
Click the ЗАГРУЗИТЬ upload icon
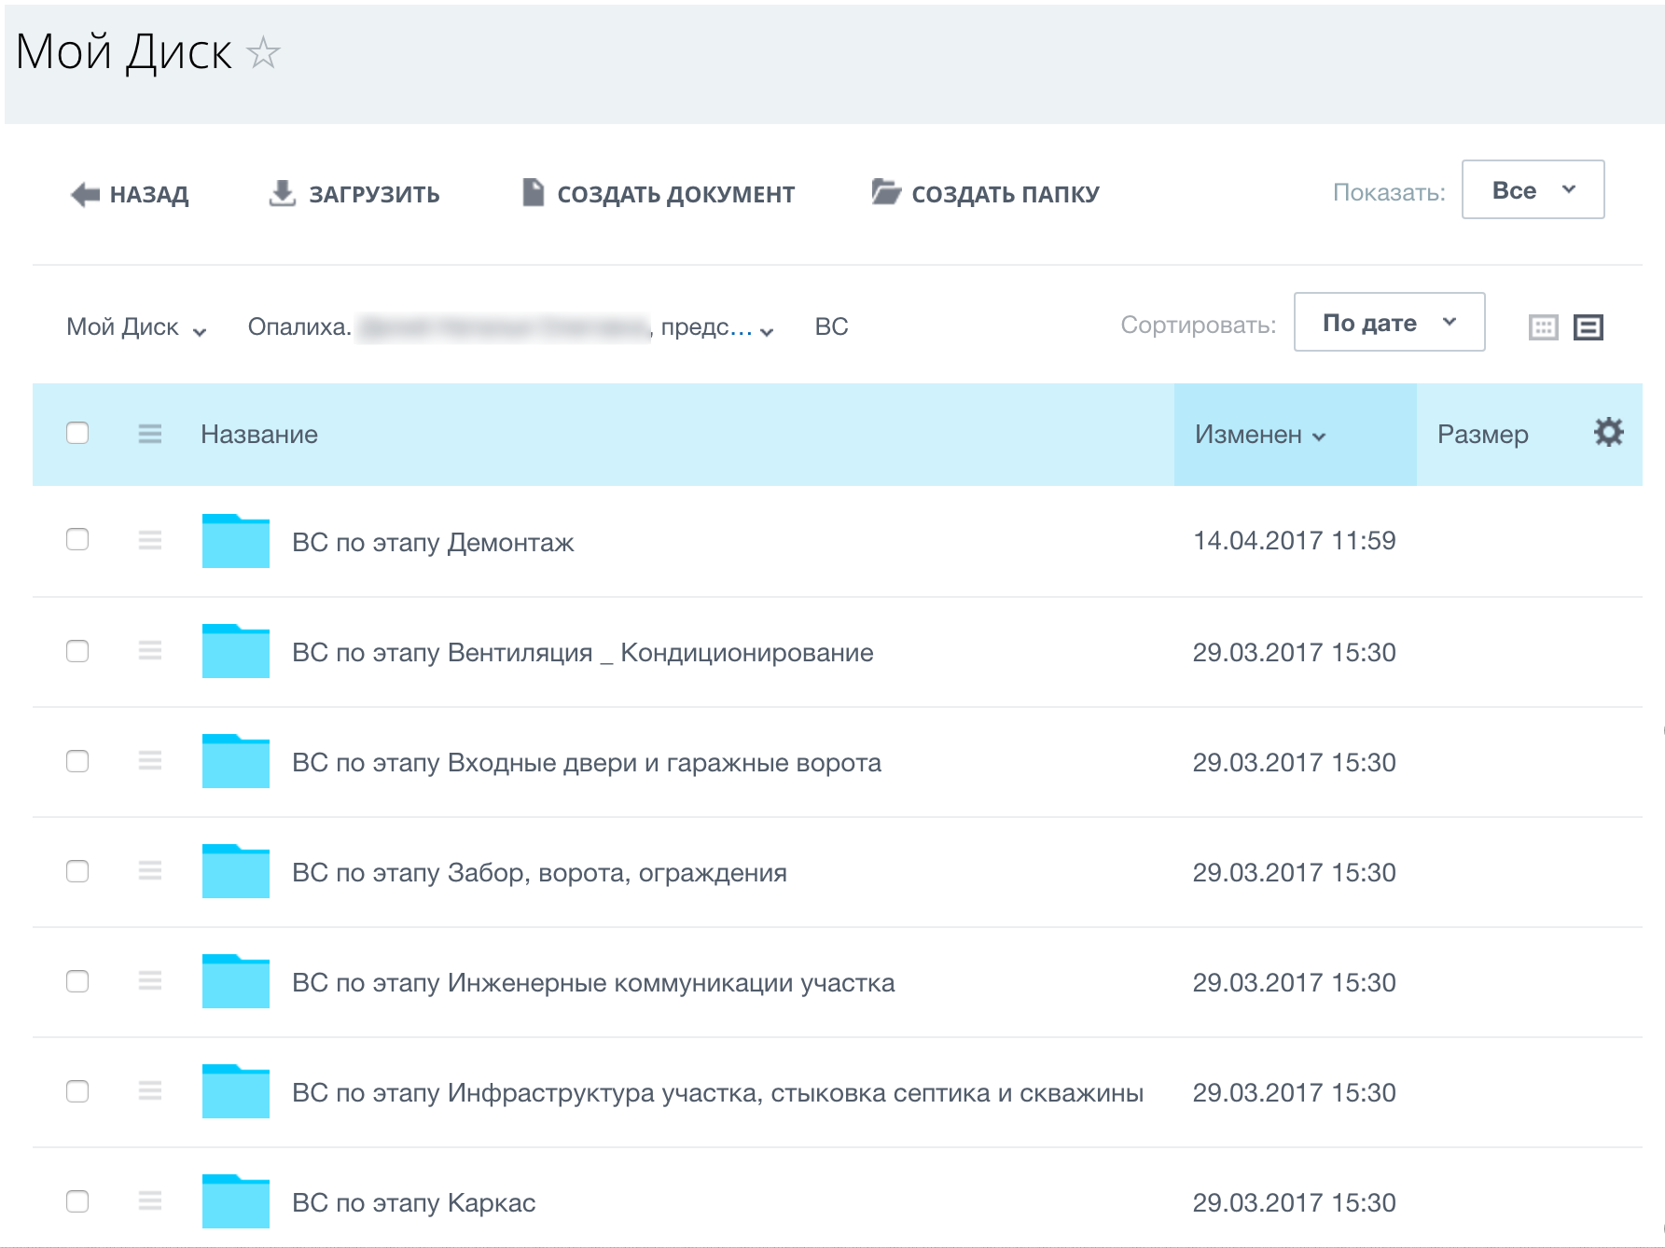[282, 193]
